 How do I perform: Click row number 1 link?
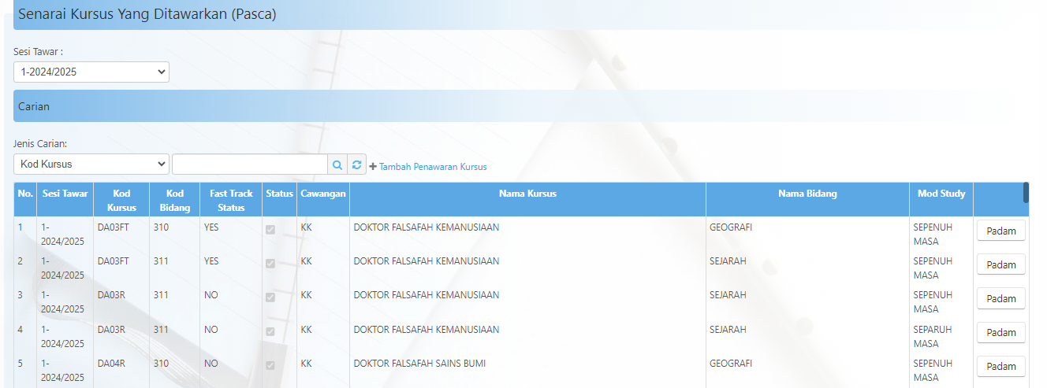point(20,227)
